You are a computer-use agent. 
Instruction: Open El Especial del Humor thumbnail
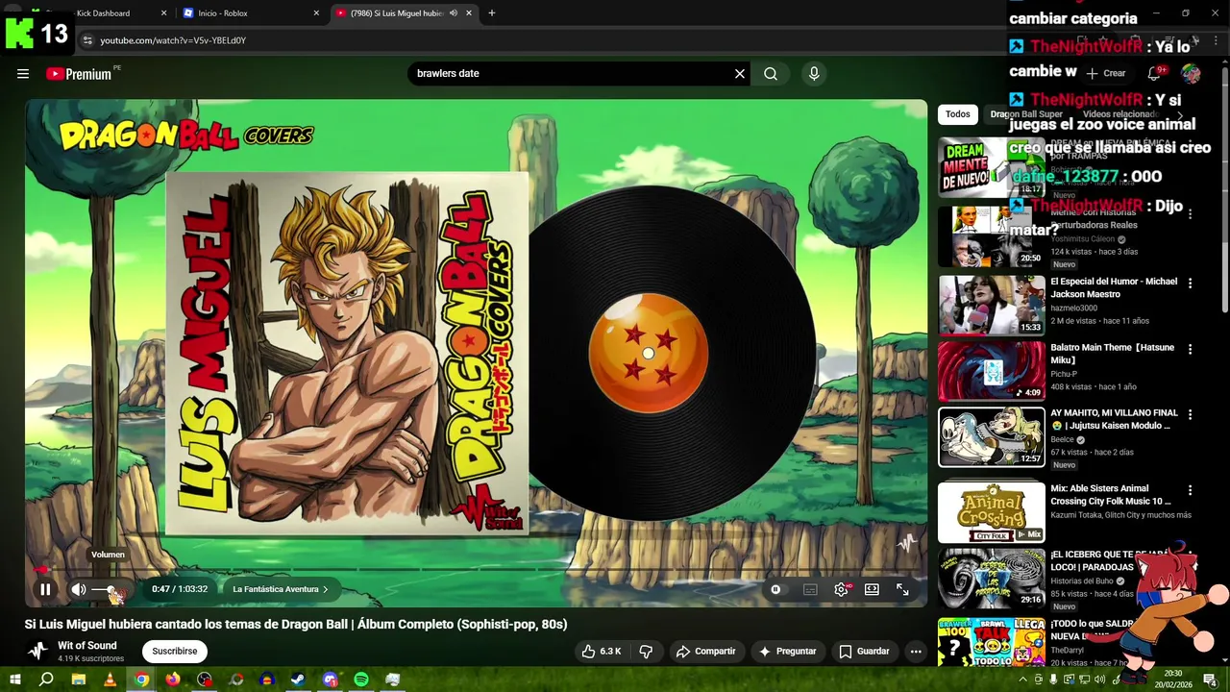[x=992, y=305]
